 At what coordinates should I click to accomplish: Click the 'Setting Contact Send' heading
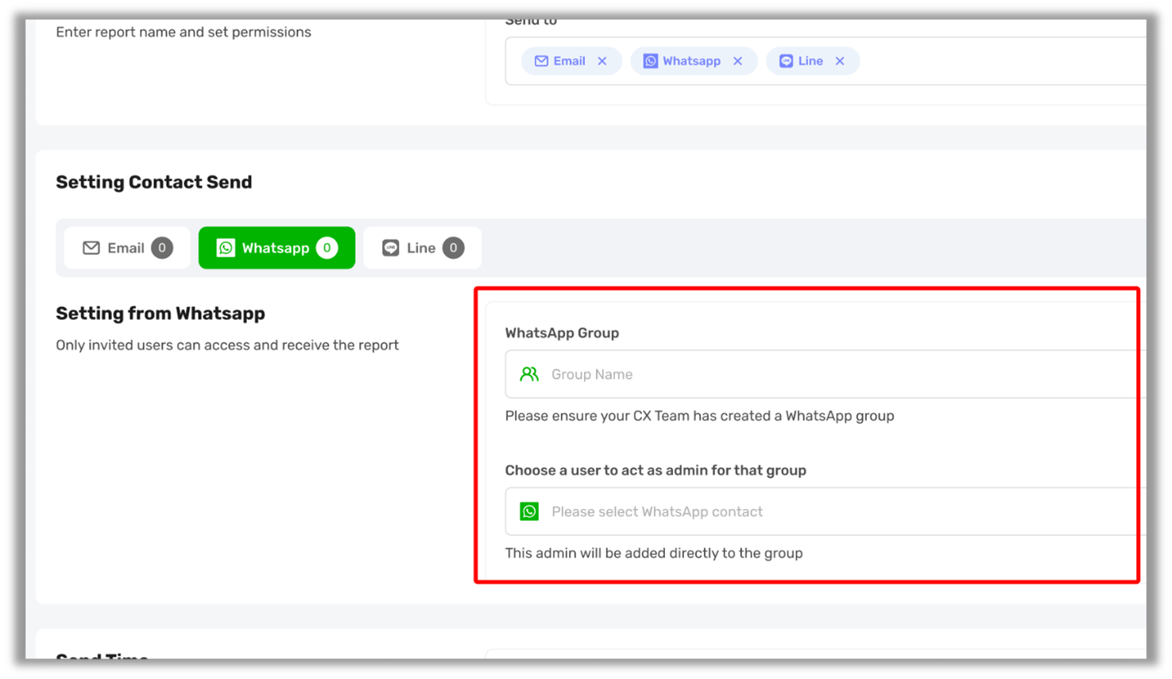[154, 182]
